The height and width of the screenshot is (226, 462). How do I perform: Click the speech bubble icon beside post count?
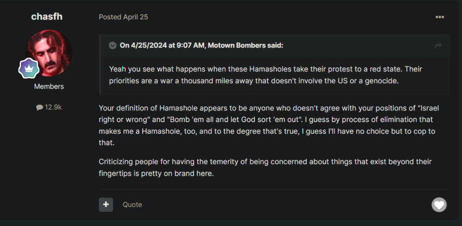[x=39, y=107]
